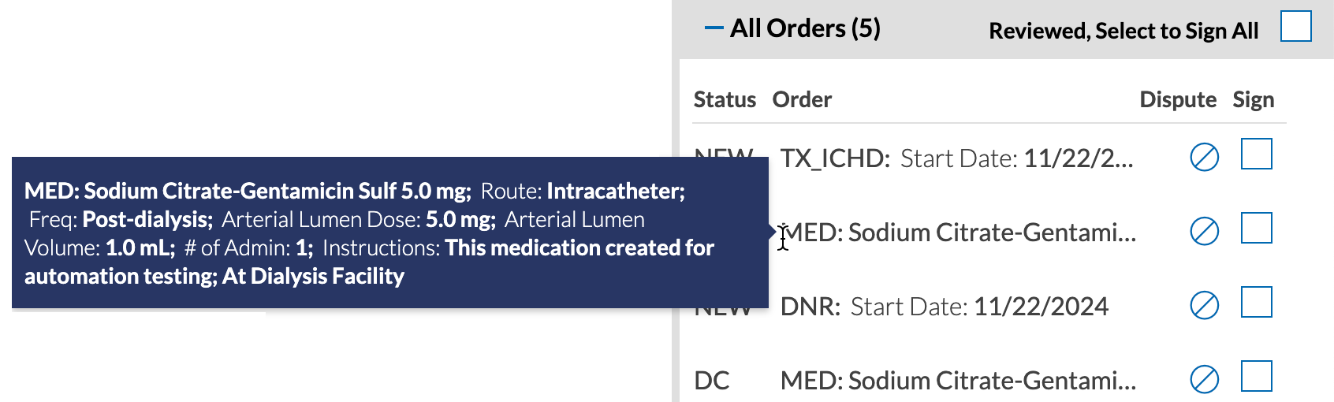Image resolution: width=1334 pixels, height=402 pixels.
Task: Click the truncated MED Sodium Citrate-Gentami order
Action: [x=958, y=233]
